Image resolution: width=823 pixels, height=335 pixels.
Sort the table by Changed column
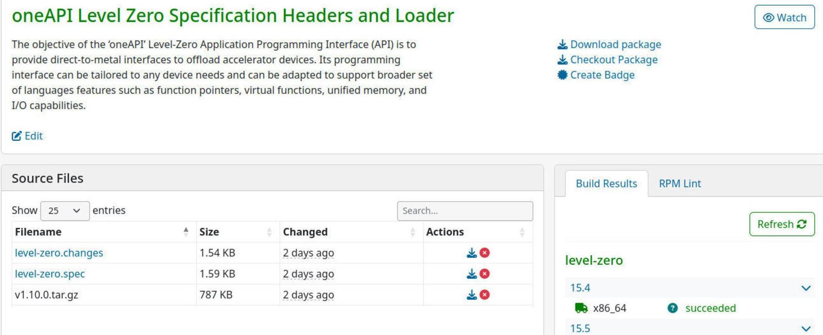coord(351,232)
